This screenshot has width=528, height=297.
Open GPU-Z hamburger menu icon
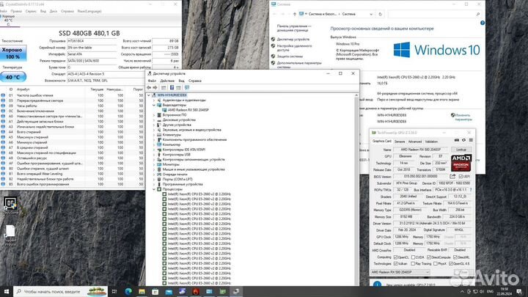[x=471, y=140]
